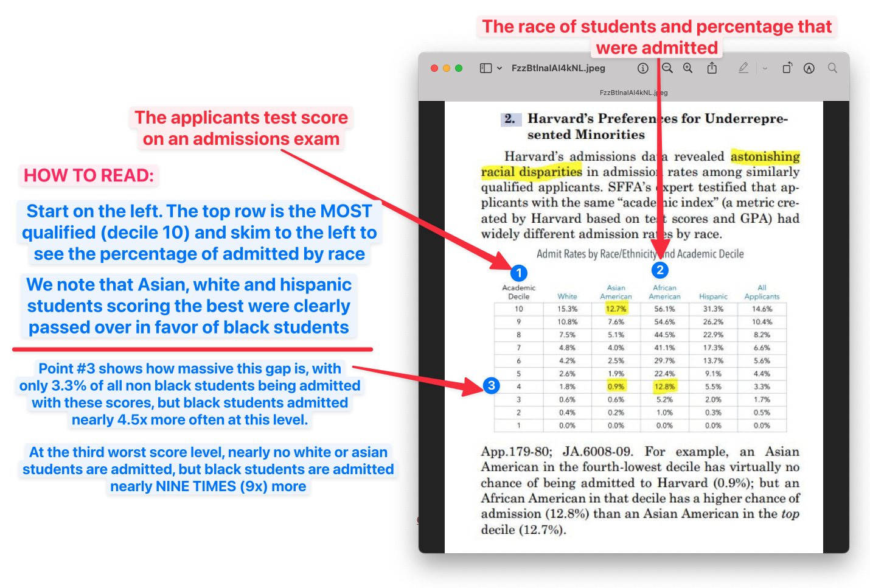
Task: Click the table cell "54.6%"
Action: (x=664, y=322)
